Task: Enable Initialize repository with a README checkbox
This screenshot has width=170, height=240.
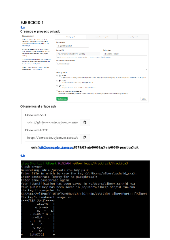Action: click(57, 91)
